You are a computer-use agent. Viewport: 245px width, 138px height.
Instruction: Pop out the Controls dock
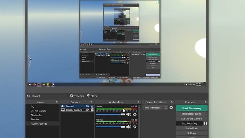point(206,102)
